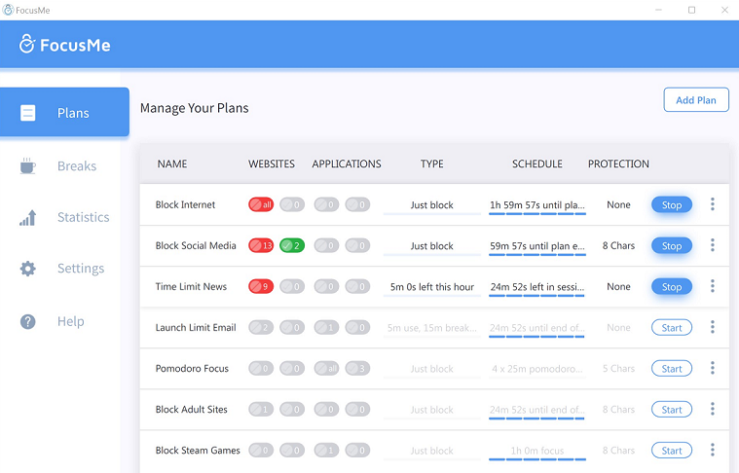
Task: Open more options for Block Internet plan
Action: tap(712, 204)
